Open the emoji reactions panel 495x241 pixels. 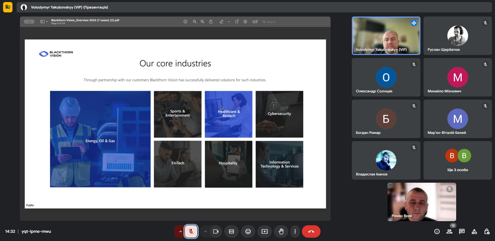coord(248,231)
